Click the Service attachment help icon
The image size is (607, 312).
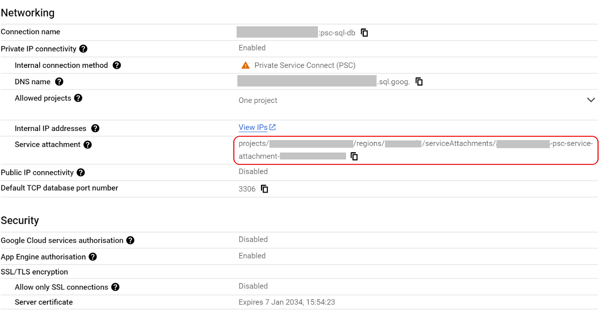click(x=88, y=145)
